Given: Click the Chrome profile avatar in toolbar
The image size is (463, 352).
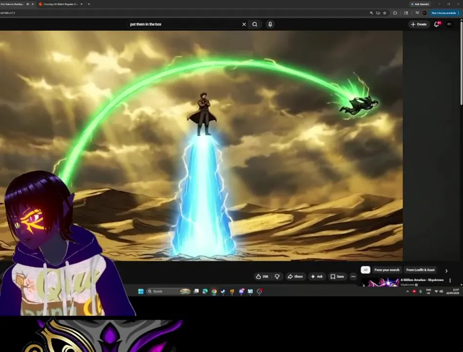Looking at the screenshot, I should tap(424, 13).
